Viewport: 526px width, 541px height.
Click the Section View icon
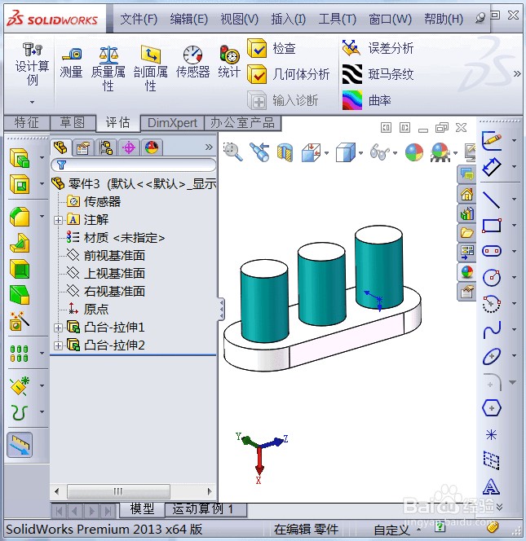pos(285,152)
